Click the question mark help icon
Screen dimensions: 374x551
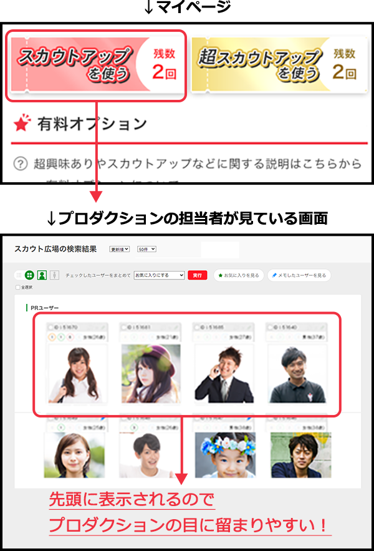(21, 163)
